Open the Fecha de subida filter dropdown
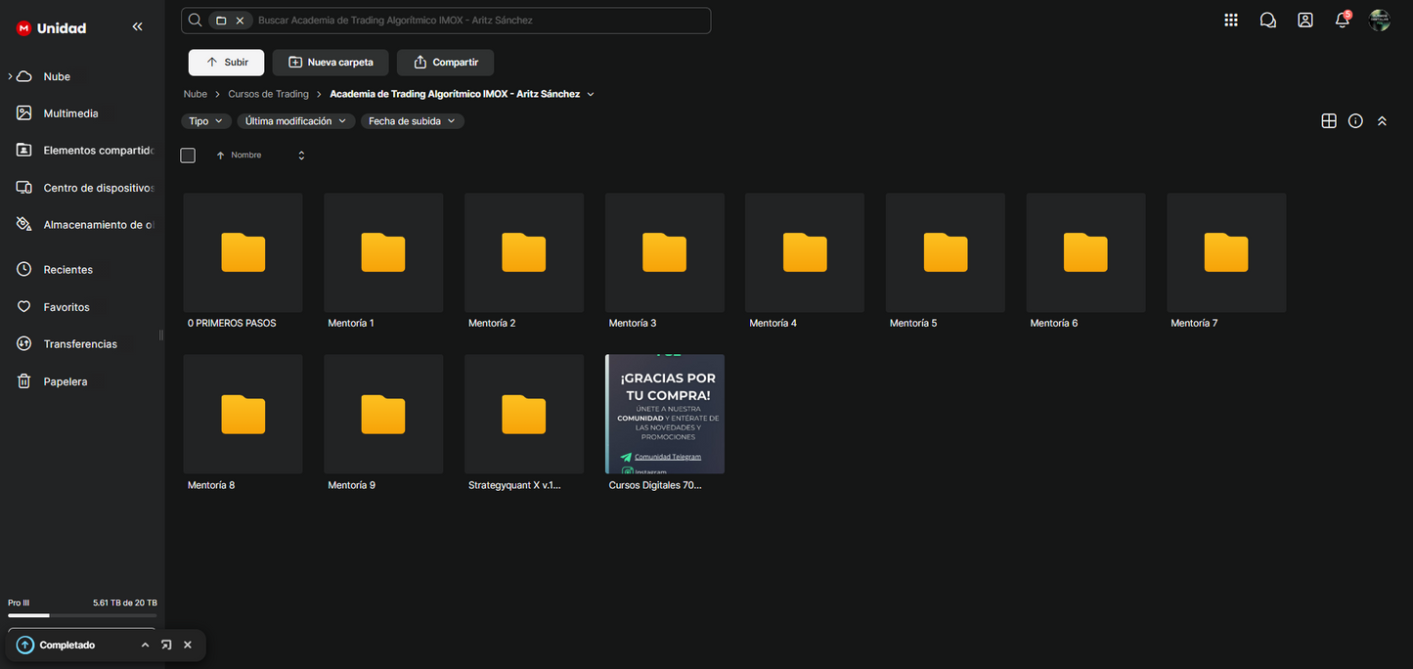The image size is (1413, 669). (x=412, y=121)
